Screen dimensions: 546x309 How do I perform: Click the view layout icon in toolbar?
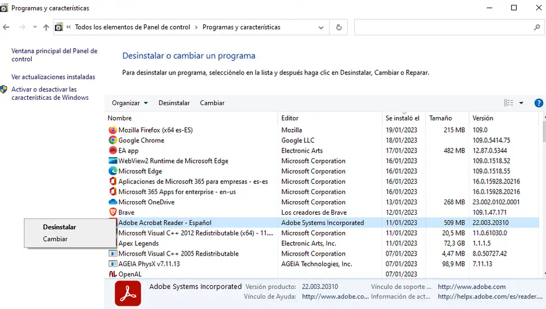coord(508,103)
